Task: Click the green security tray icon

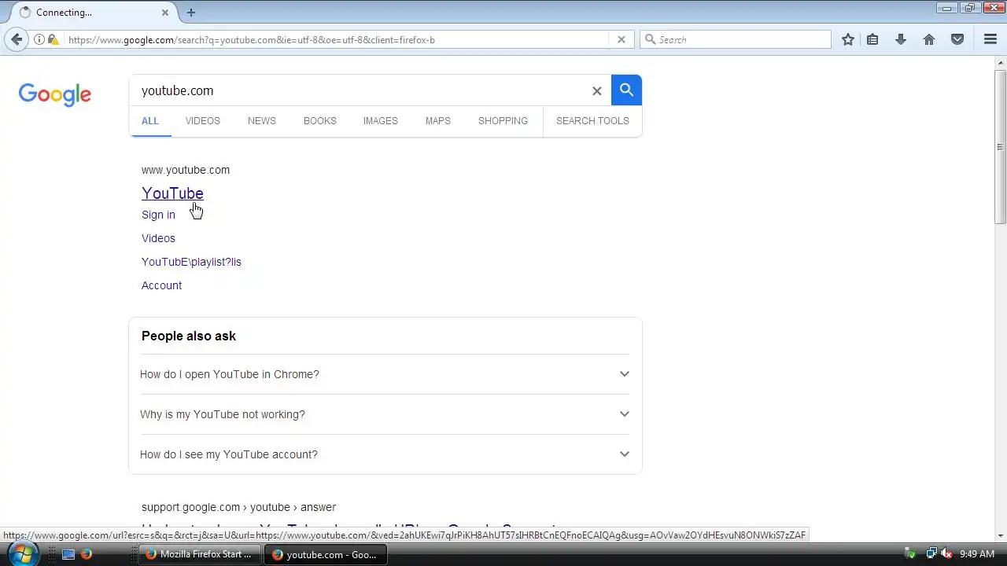Action: click(910, 554)
